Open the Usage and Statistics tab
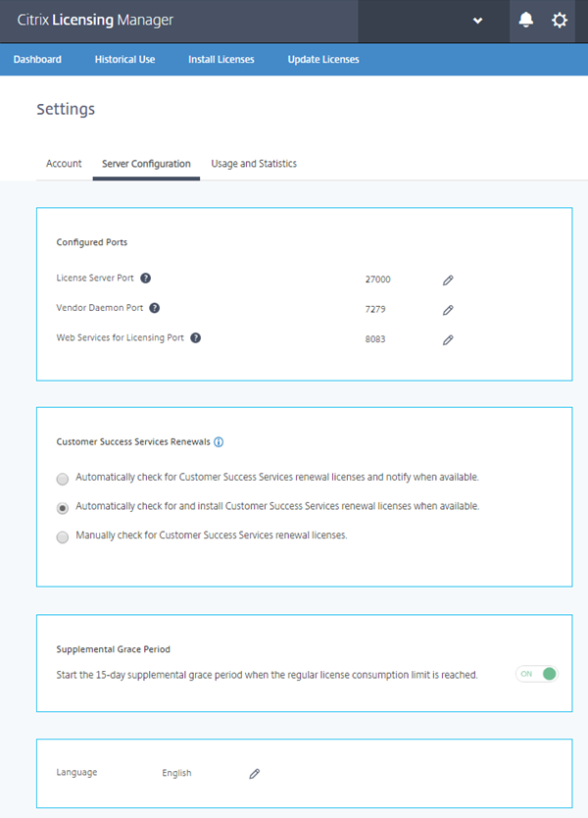The width and height of the screenshot is (588, 818). pos(254,164)
